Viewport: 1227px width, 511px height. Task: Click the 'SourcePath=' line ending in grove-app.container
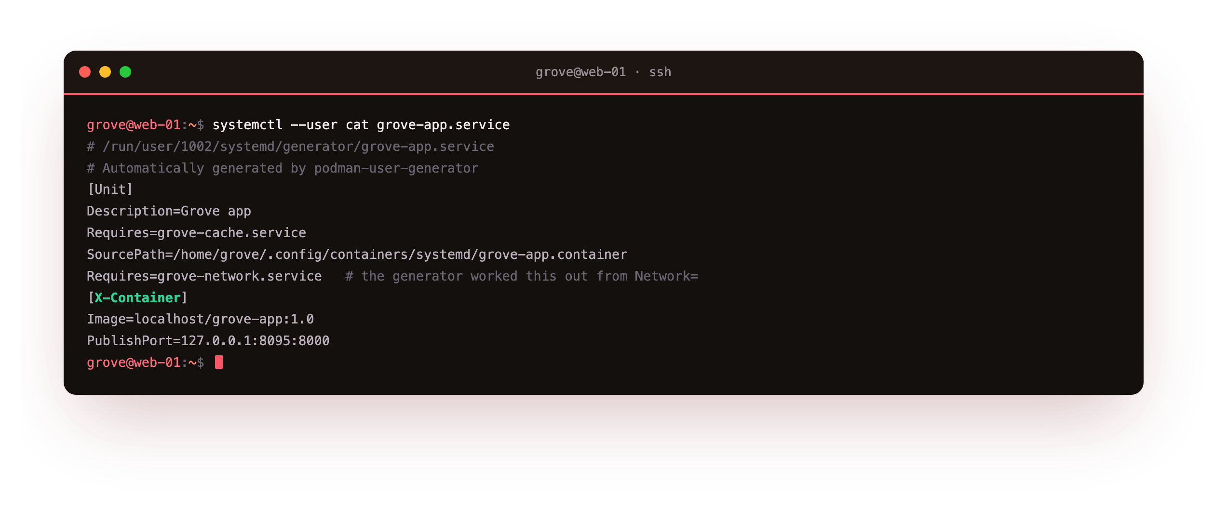click(357, 255)
